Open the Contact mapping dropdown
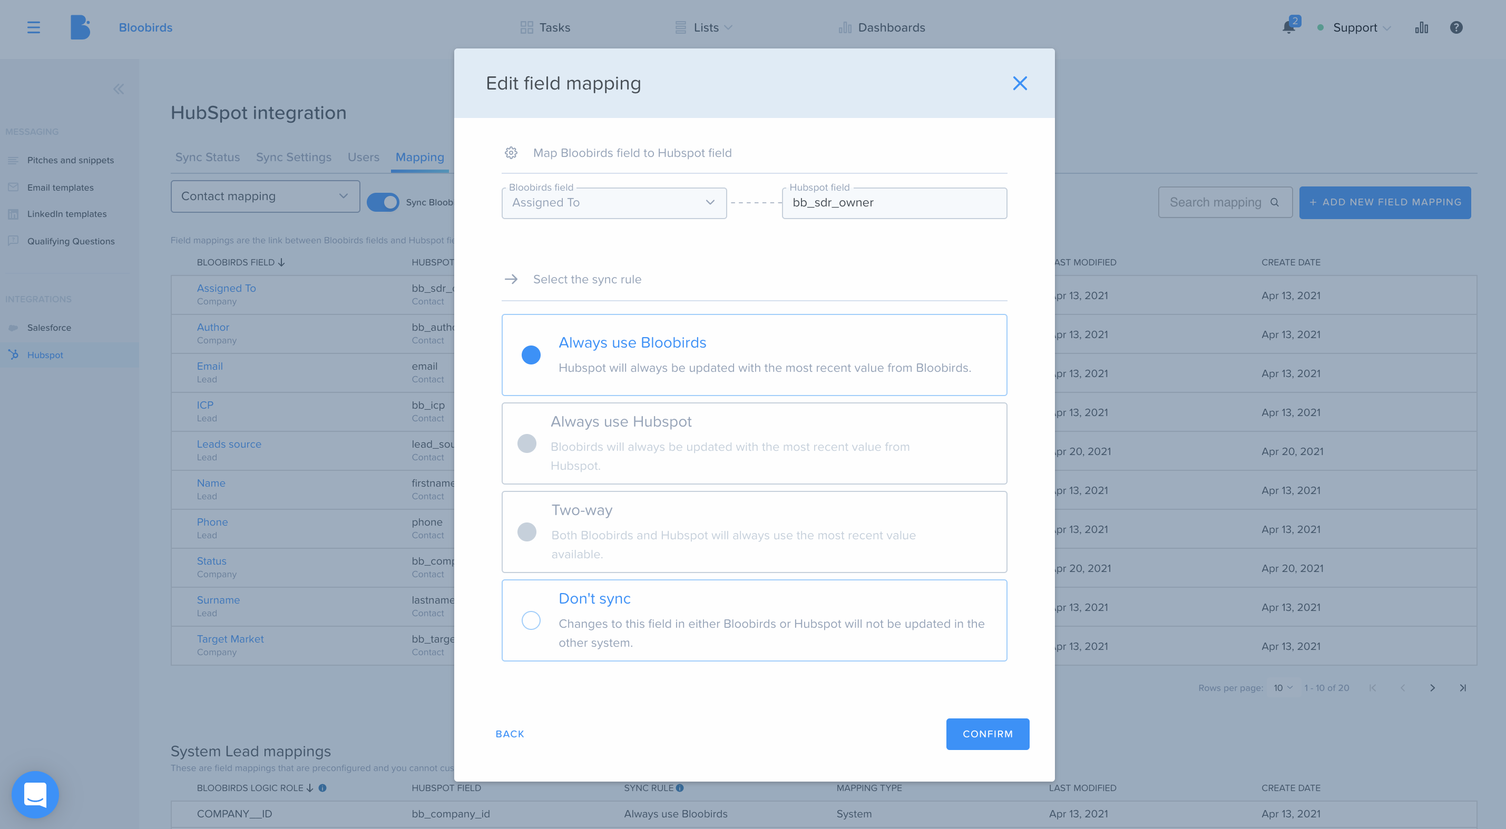The height and width of the screenshot is (829, 1506). [x=265, y=196]
